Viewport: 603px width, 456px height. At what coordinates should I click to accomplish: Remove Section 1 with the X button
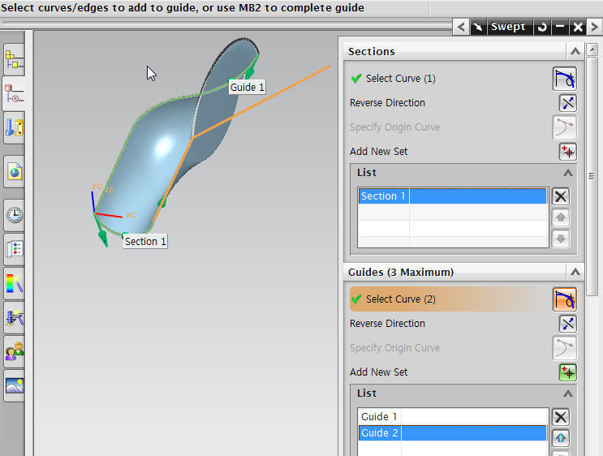[x=561, y=196]
